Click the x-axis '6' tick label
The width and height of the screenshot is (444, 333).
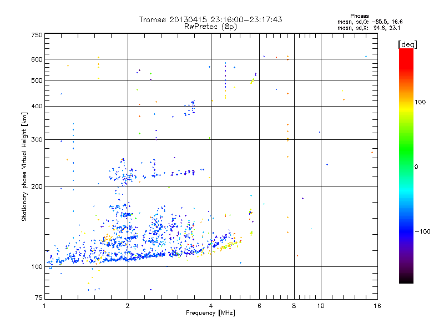pyautogui.click(x=259, y=306)
